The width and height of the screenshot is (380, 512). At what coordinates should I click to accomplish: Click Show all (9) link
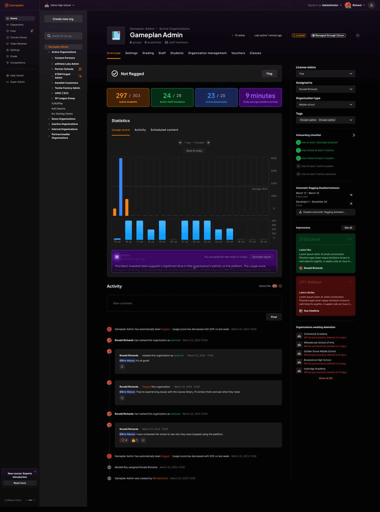click(325, 378)
